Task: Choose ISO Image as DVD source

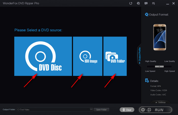Action: pos(87,56)
